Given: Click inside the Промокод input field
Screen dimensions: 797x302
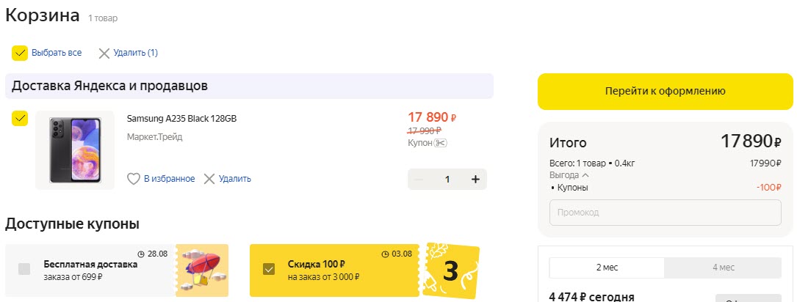Looking at the screenshot, I should pyautogui.click(x=665, y=213).
